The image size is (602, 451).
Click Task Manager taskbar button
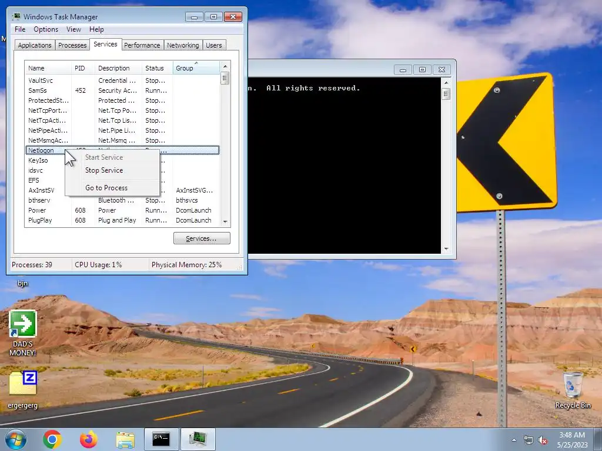[198, 439]
